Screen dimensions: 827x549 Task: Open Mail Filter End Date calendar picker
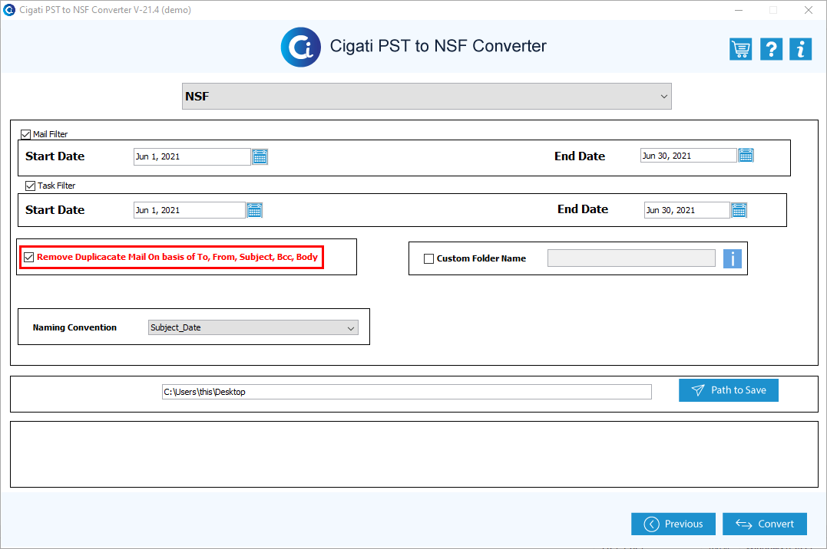[x=746, y=156]
